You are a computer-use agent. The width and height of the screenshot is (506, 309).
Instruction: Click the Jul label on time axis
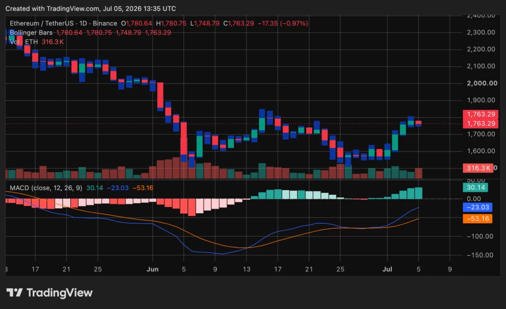pos(387,269)
